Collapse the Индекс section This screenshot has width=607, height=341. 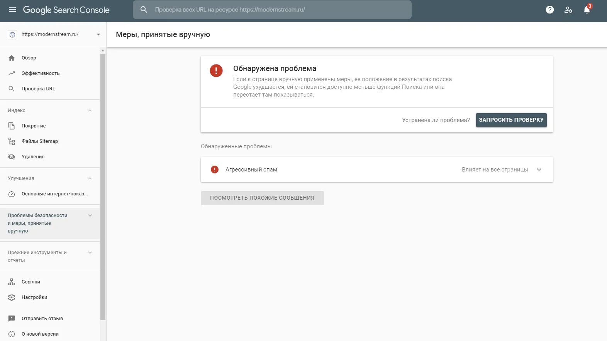tap(90, 110)
